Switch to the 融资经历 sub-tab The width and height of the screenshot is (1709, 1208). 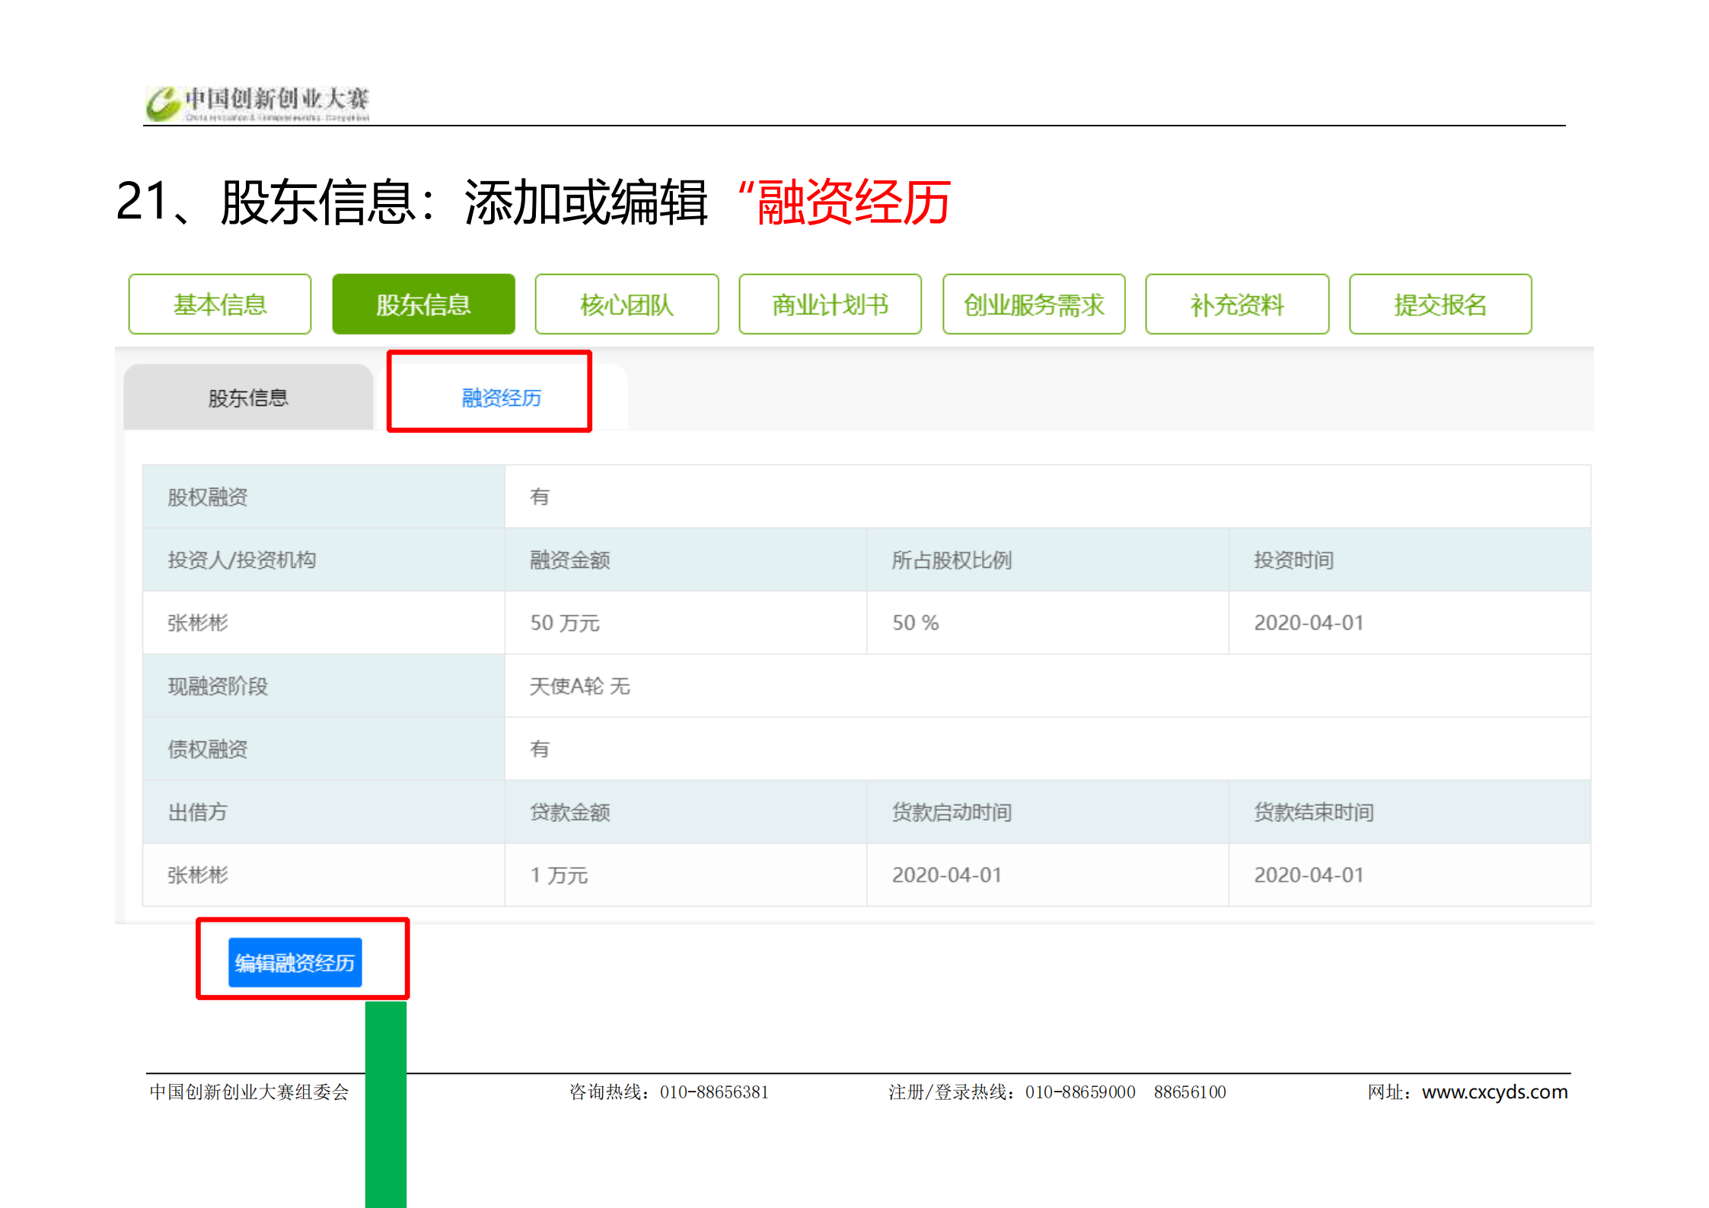(501, 398)
